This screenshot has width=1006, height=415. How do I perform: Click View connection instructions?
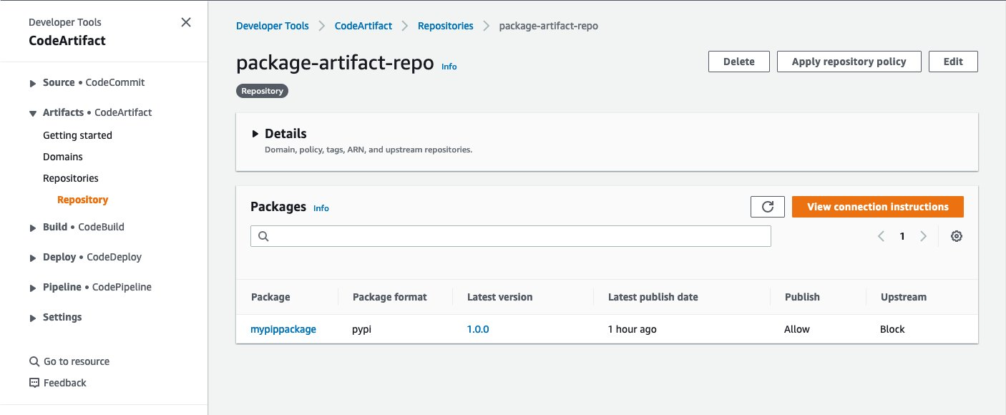[878, 206]
